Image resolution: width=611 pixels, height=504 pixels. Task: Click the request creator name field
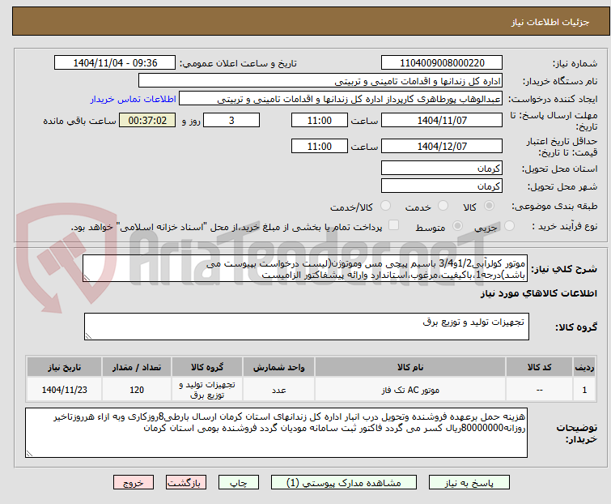pyautogui.click(x=341, y=99)
